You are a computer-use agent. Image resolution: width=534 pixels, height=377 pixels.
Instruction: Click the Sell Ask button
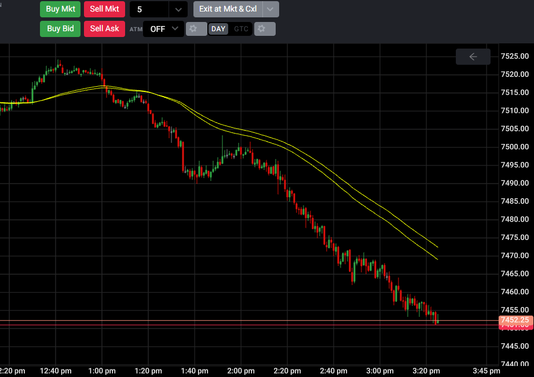pos(105,29)
